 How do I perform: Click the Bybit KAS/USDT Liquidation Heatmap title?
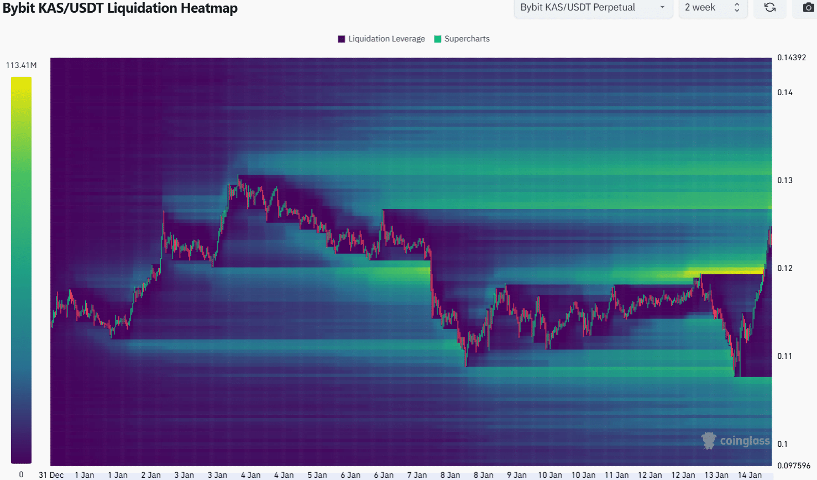120,8
